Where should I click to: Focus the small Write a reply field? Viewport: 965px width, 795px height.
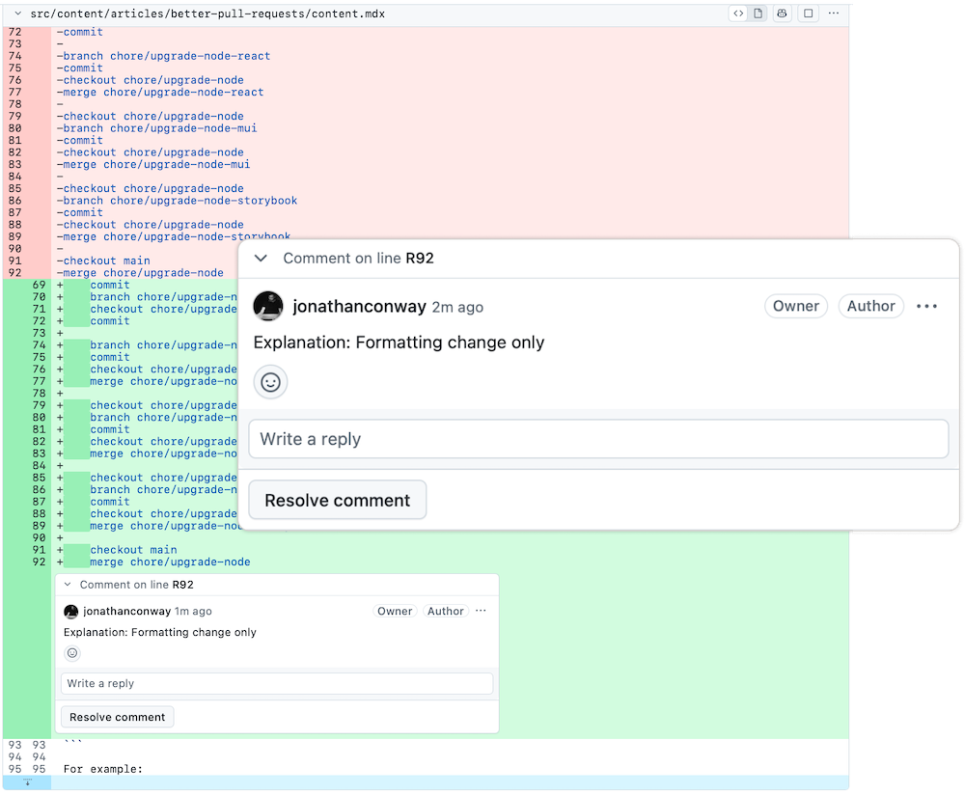[x=277, y=684]
